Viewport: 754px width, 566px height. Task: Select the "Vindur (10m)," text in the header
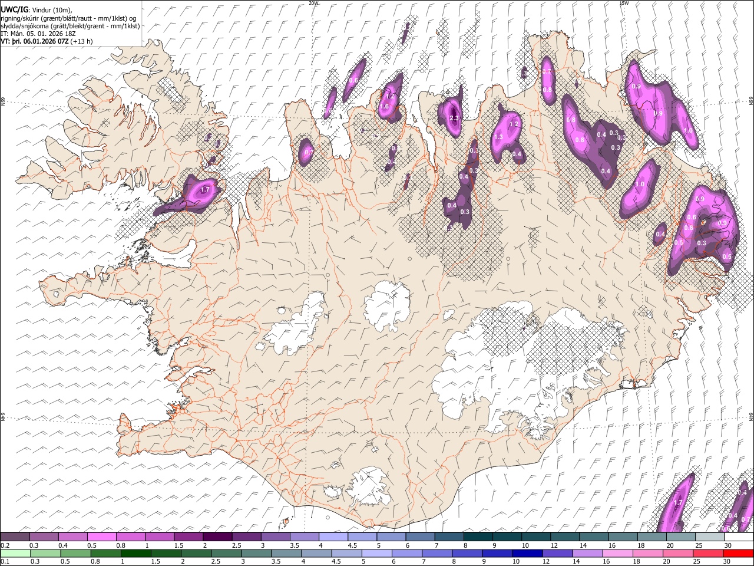52,11
